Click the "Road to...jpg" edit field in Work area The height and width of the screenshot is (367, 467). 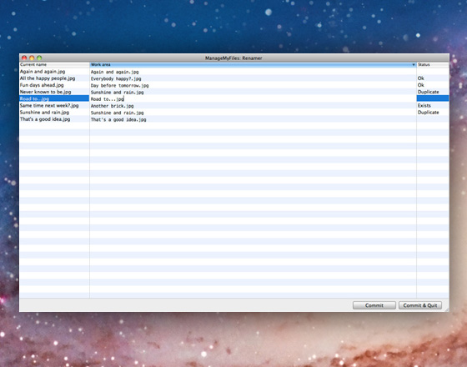click(x=253, y=99)
